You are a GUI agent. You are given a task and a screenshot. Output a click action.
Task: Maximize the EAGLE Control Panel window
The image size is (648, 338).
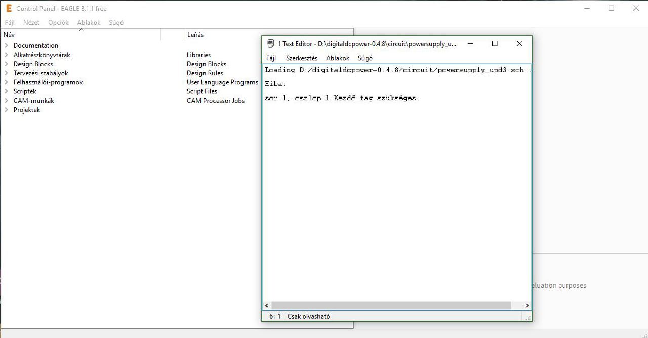pyautogui.click(x=611, y=8)
